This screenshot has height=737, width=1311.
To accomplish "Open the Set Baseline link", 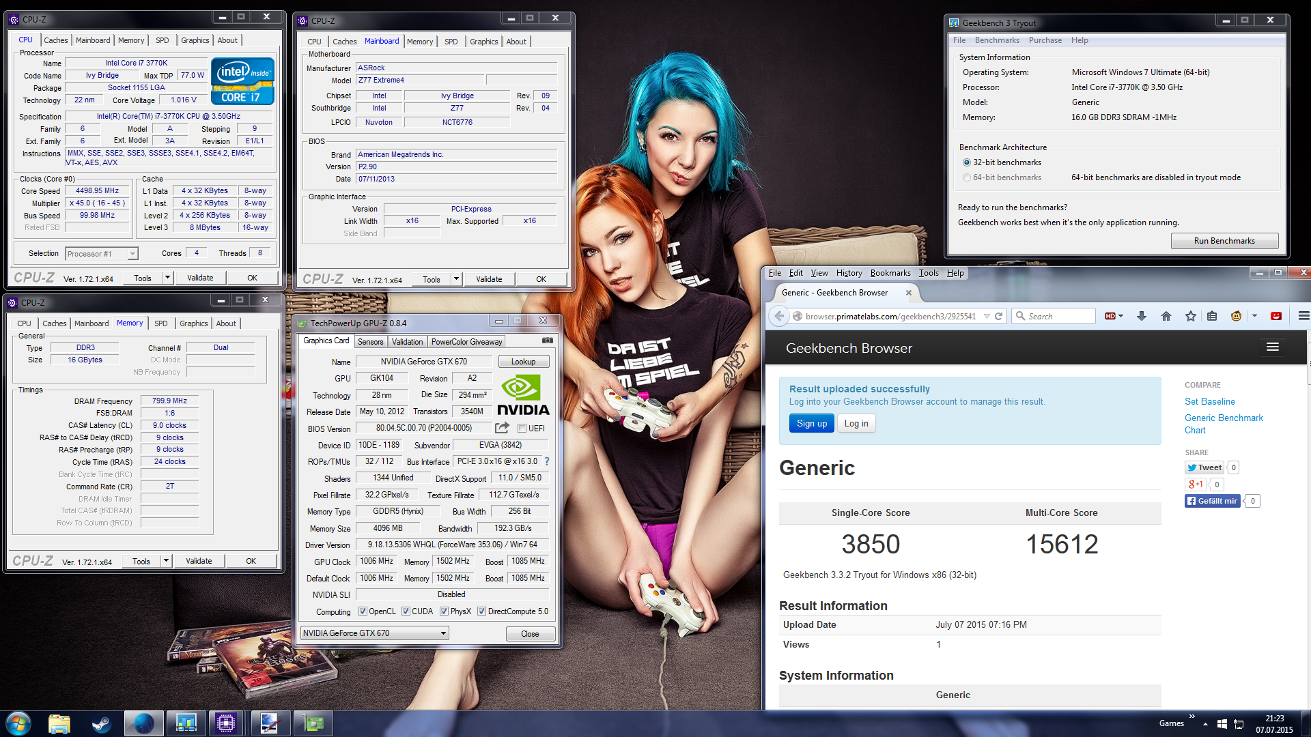I will pyautogui.click(x=1209, y=401).
